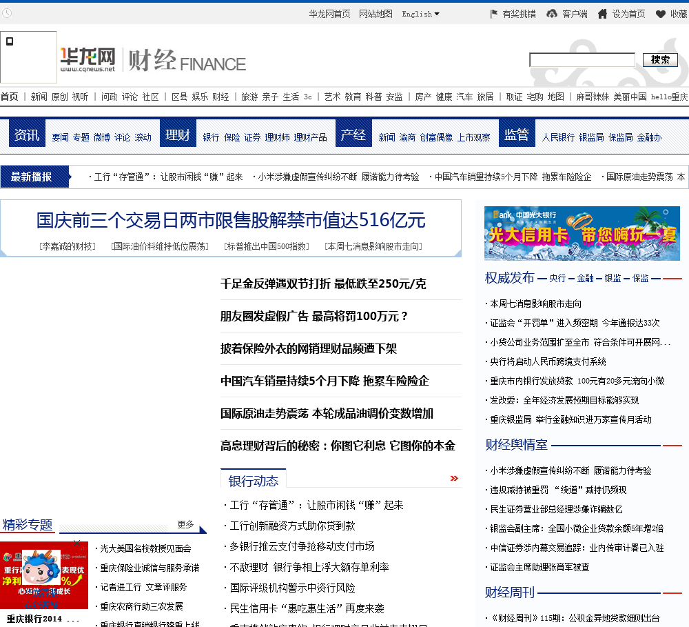Open the 产经 section tab

[x=353, y=135]
